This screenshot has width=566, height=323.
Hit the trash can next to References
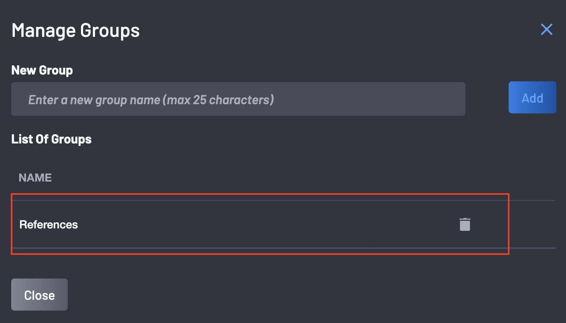(x=465, y=224)
